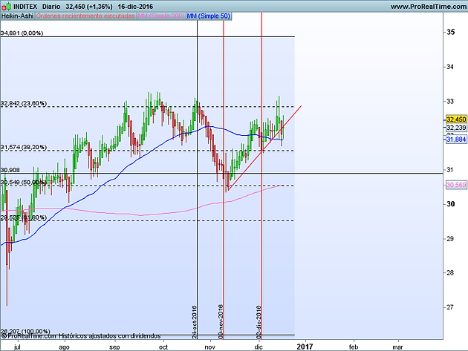Click the 26,207 (100,00%) Fibonacci label
468x351 pixels.
point(25,331)
